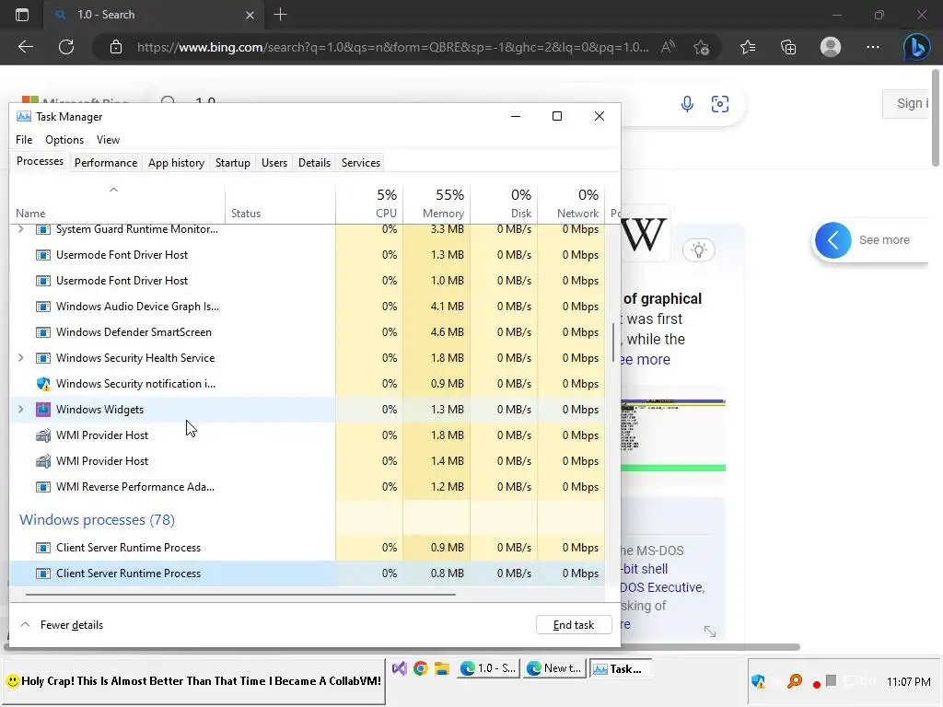
Task: Sort by the Memory column header
Action: point(437,203)
